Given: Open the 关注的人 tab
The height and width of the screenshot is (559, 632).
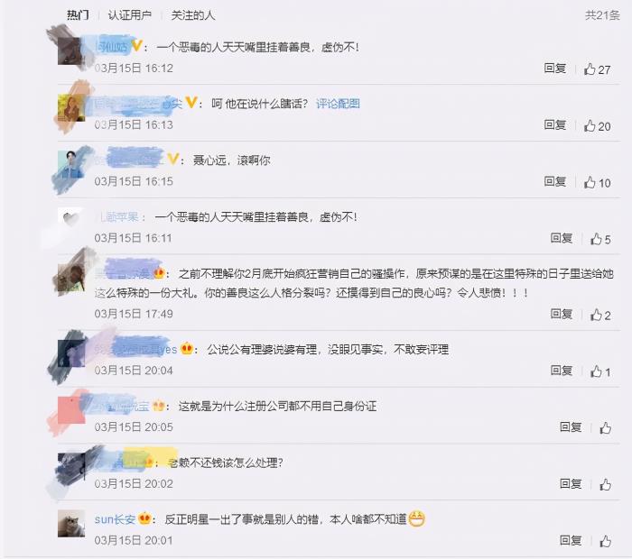Looking at the screenshot, I should pyautogui.click(x=193, y=15).
